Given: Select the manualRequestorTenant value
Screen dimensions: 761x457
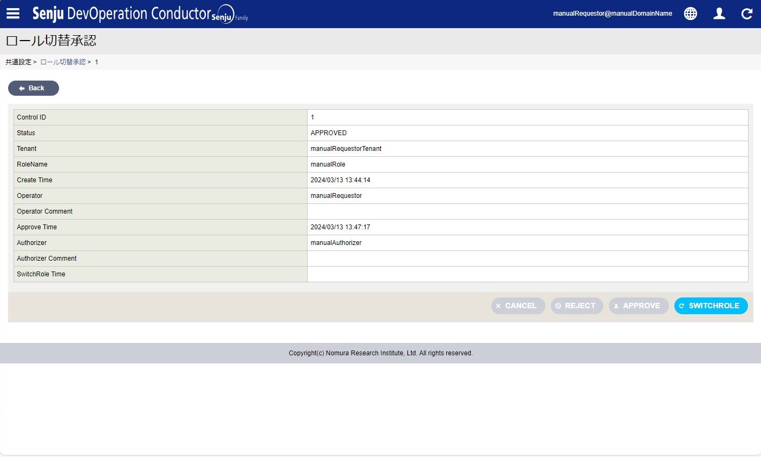Looking at the screenshot, I should (346, 149).
